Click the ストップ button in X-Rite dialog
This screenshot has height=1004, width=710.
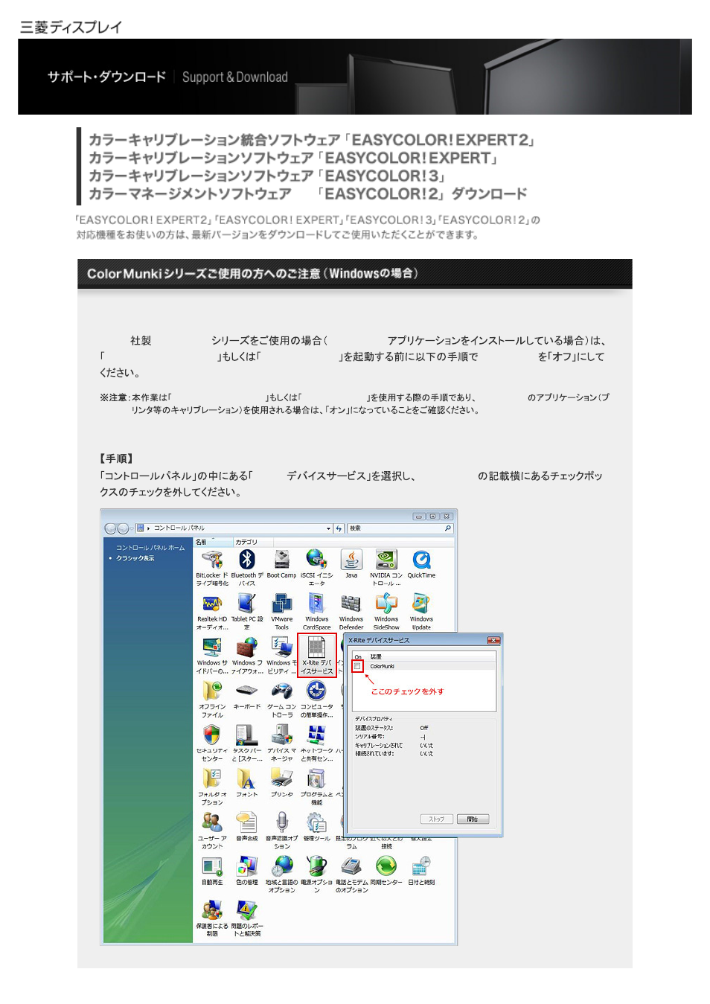coord(437,819)
